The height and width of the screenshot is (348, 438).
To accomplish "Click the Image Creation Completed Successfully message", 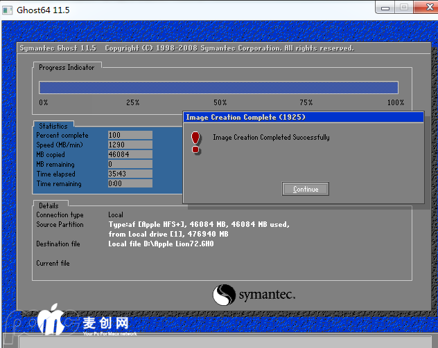I will [271, 138].
